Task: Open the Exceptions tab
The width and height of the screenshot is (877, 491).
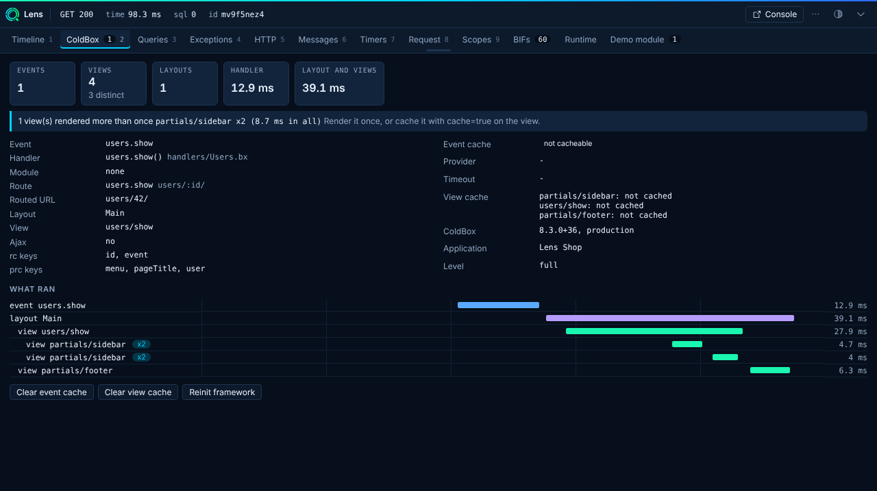Action: [215, 40]
